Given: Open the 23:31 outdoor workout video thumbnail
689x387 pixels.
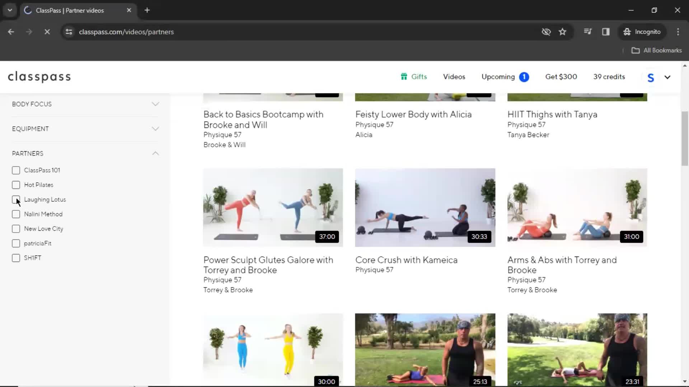Looking at the screenshot, I should pos(577,350).
